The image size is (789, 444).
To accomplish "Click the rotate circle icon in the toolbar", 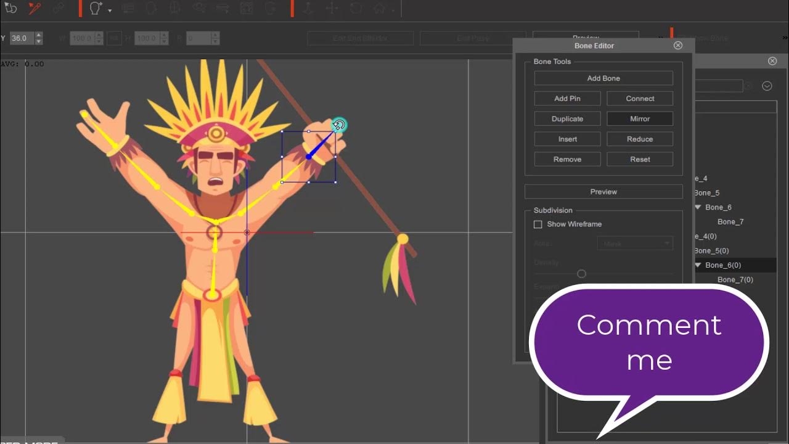I will 356,8.
